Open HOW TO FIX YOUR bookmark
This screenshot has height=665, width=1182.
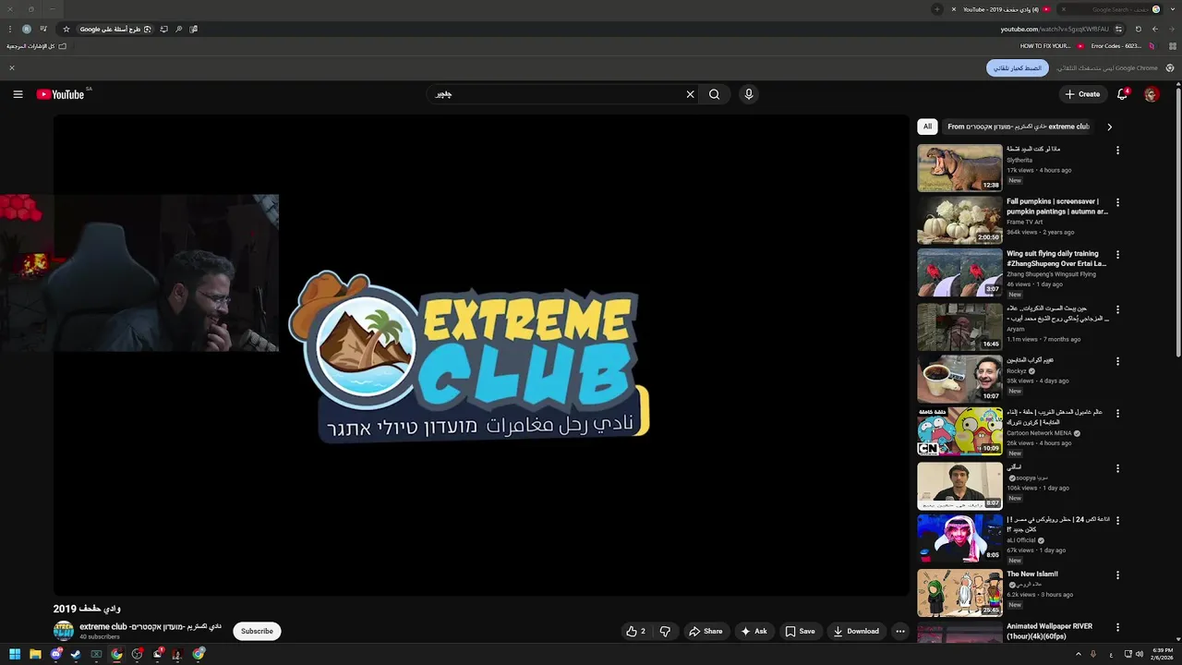pyautogui.click(x=1052, y=45)
